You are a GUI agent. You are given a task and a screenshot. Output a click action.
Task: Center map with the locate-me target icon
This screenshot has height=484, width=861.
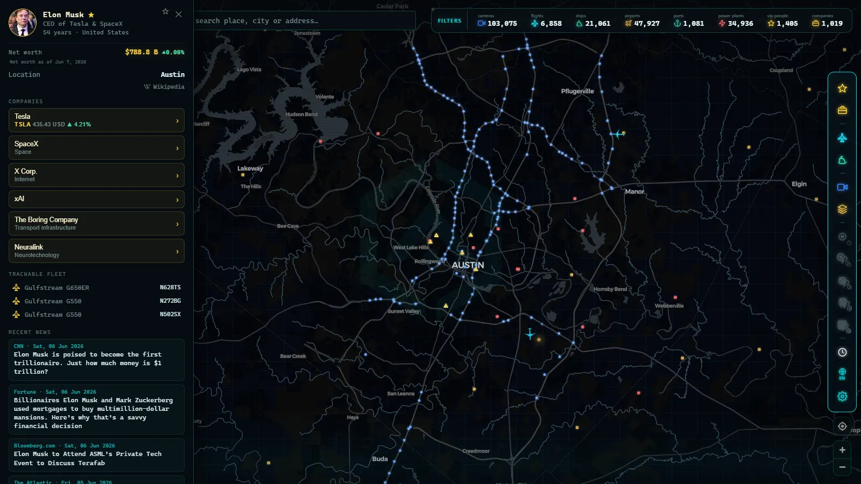point(842,426)
